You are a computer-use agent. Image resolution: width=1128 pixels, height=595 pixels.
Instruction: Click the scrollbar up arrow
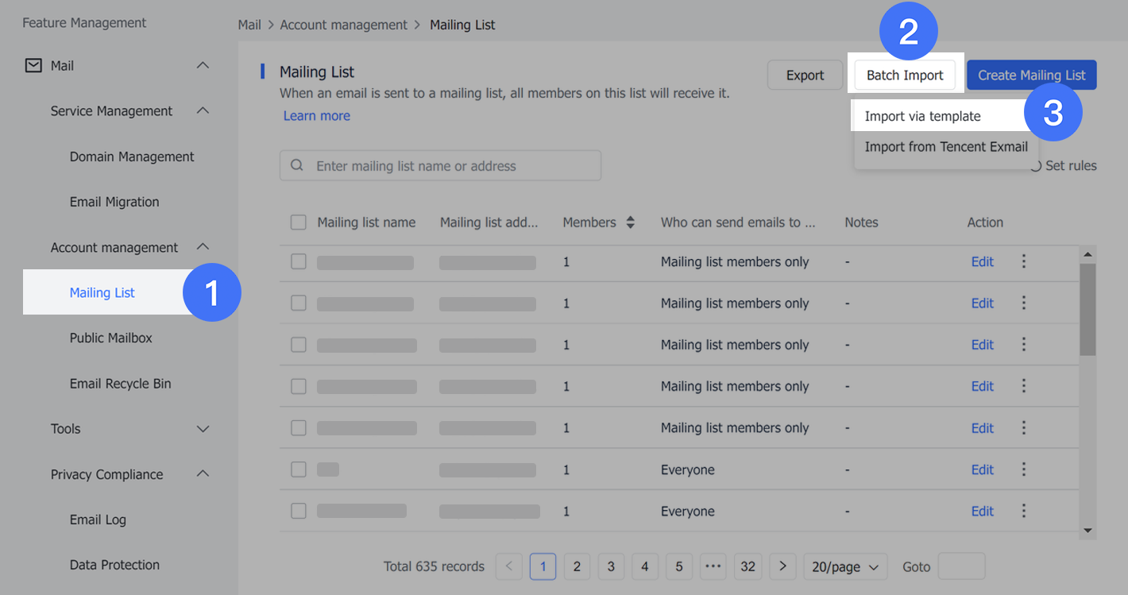tap(1087, 253)
